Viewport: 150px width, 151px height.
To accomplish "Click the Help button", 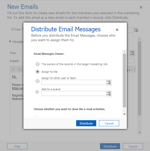I will click(x=17, y=146).
